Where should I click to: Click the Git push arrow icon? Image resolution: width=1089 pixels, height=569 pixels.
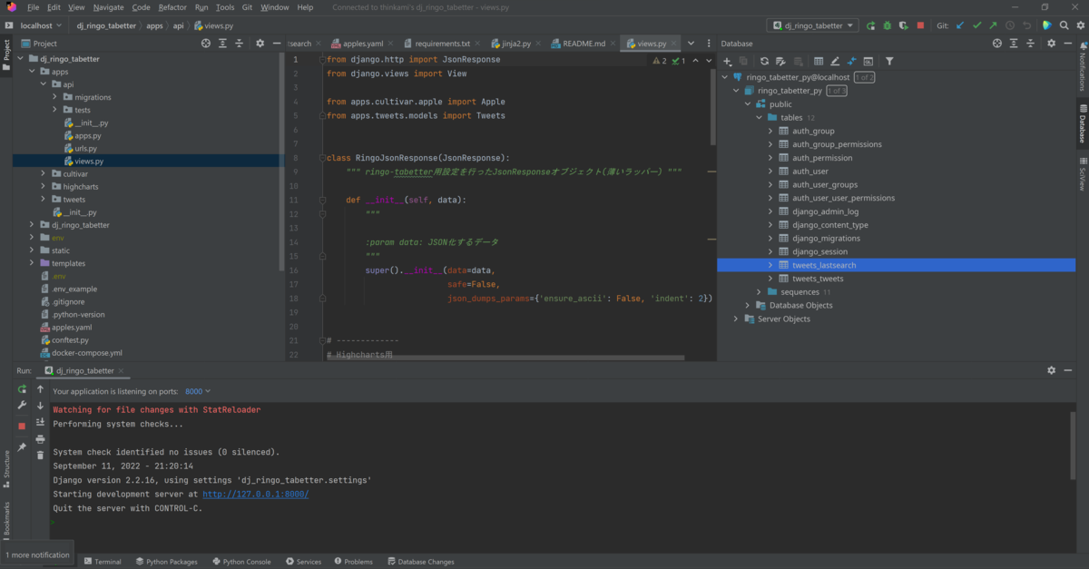[x=993, y=25]
